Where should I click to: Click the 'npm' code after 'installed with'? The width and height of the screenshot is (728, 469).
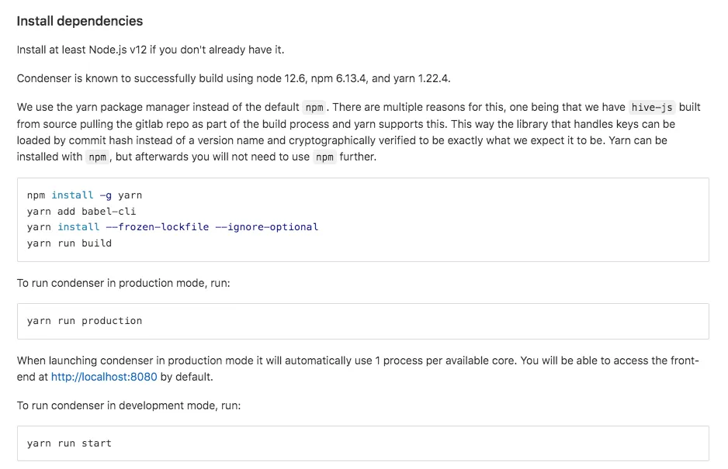click(x=98, y=157)
